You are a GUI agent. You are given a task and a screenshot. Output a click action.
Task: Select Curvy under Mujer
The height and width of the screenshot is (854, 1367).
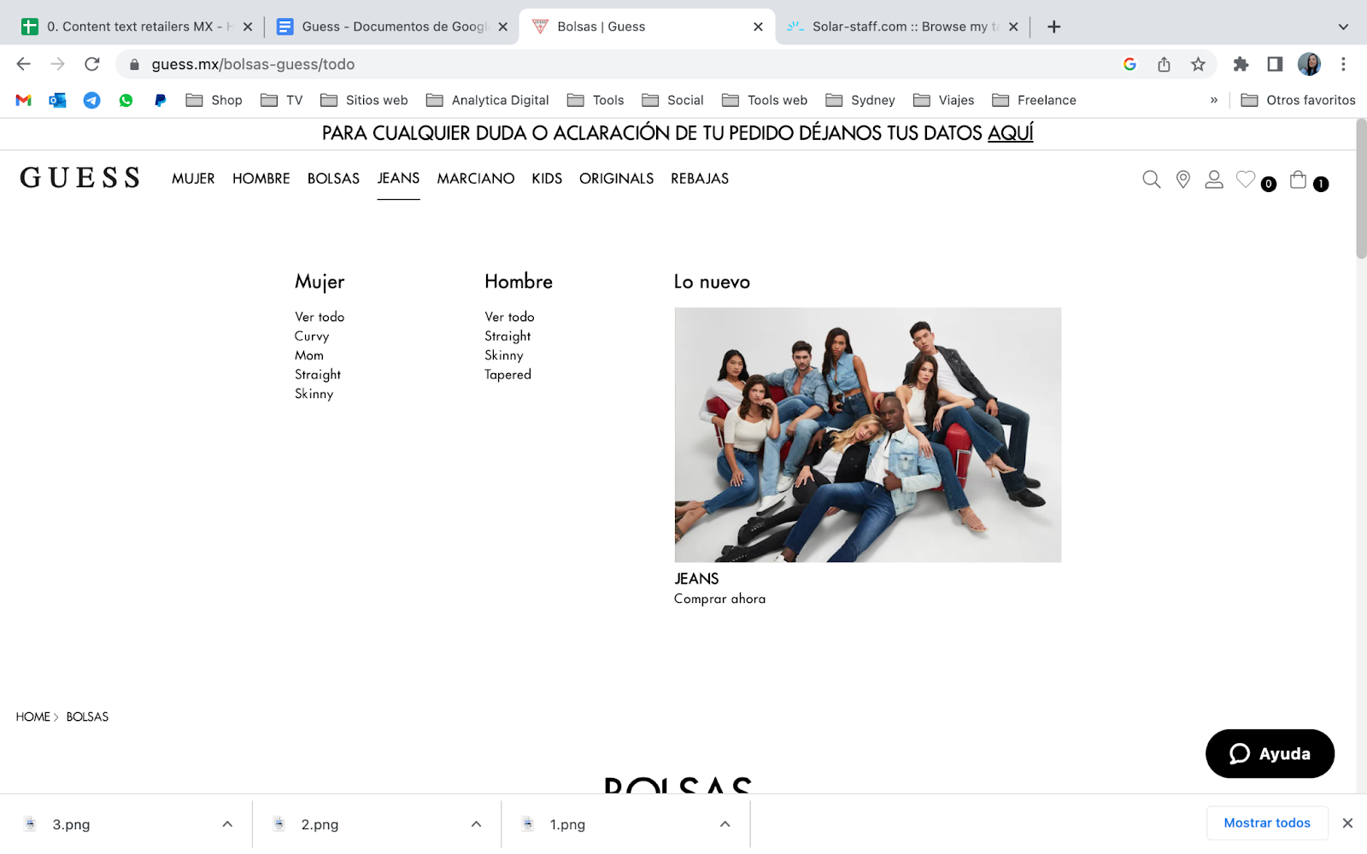point(312,336)
